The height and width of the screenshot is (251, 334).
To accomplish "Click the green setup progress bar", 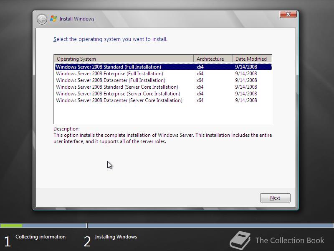I will tap(11, 225).
